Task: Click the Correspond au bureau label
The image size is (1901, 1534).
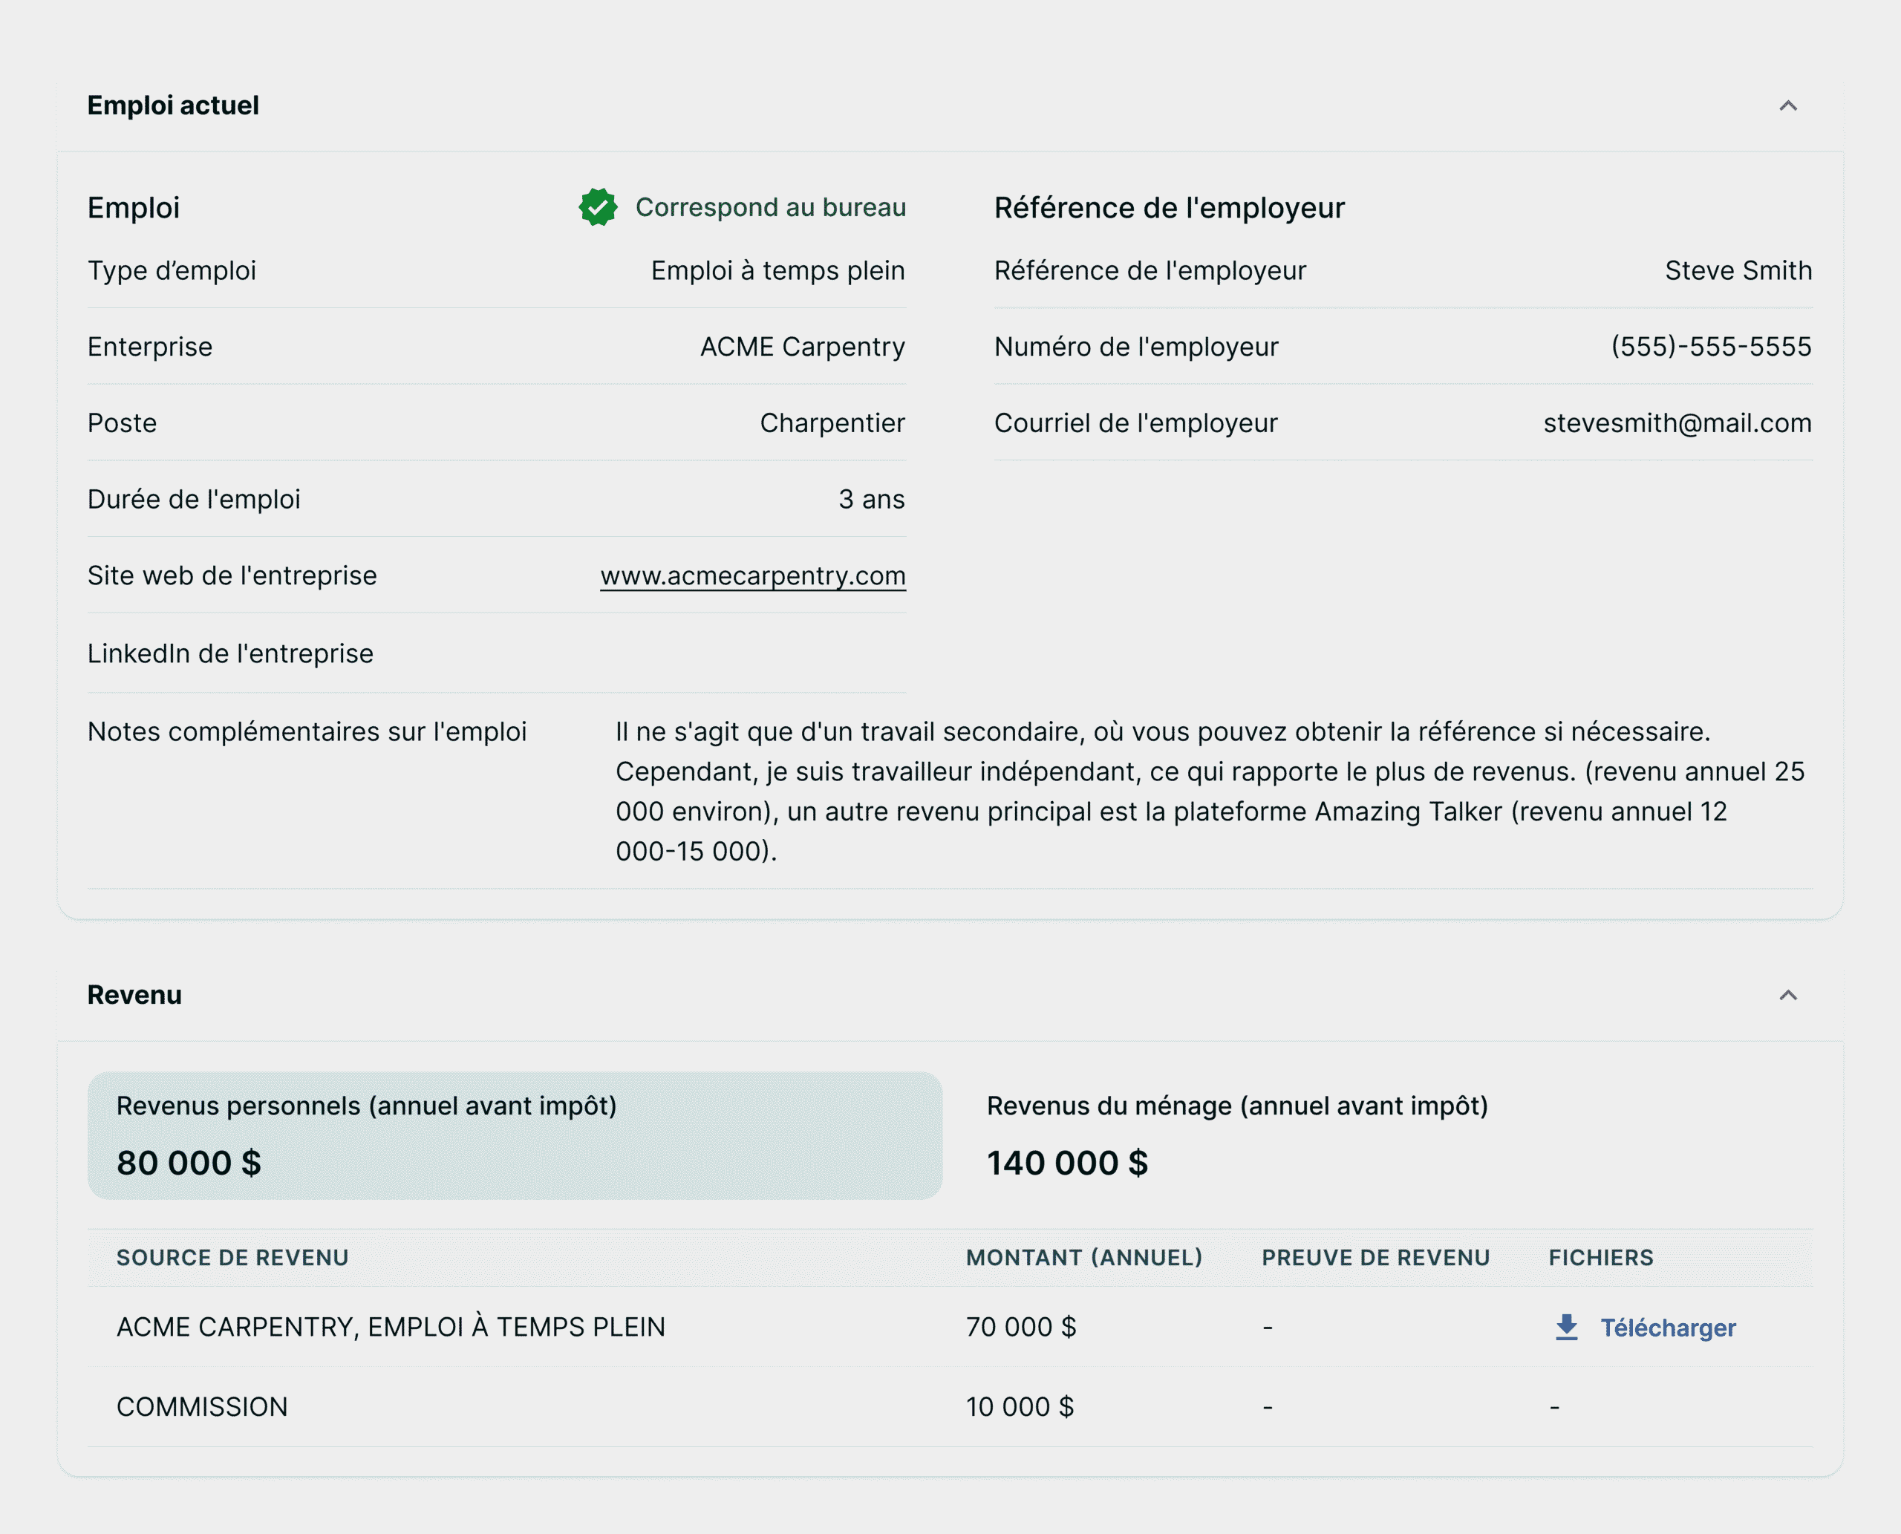Action: 771,208
